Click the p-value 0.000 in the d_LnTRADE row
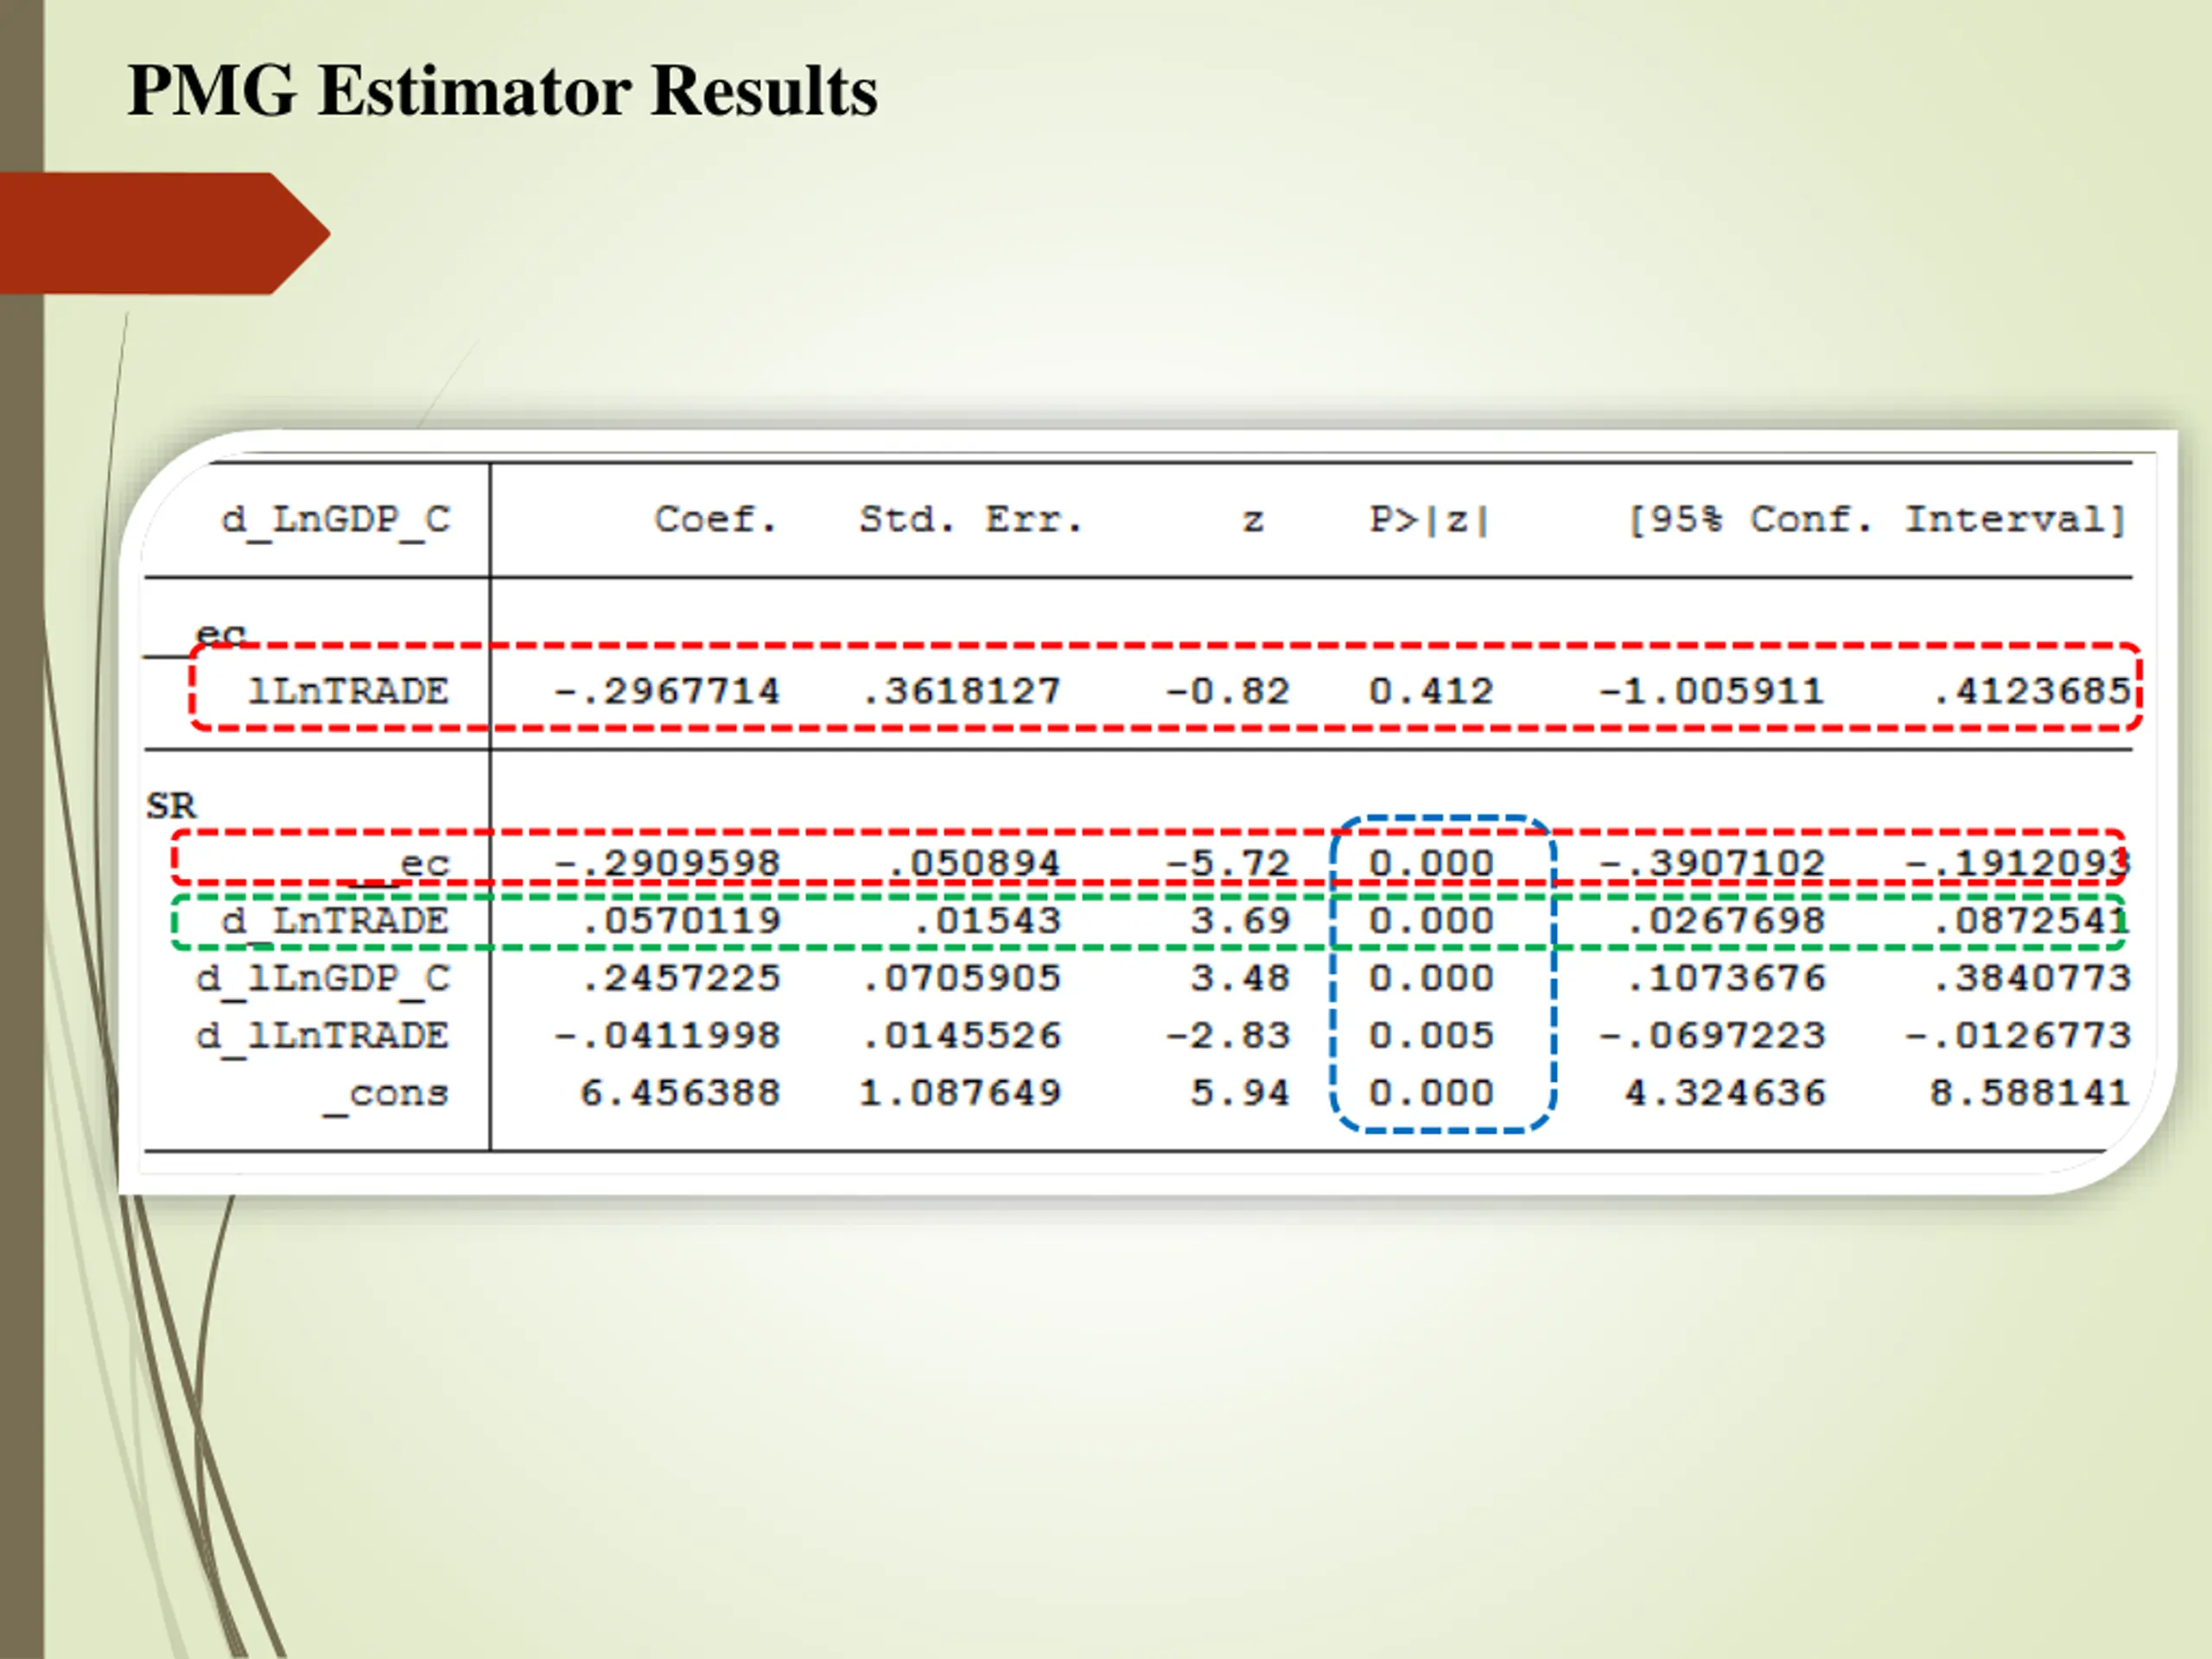 [x=1431, y=921]
